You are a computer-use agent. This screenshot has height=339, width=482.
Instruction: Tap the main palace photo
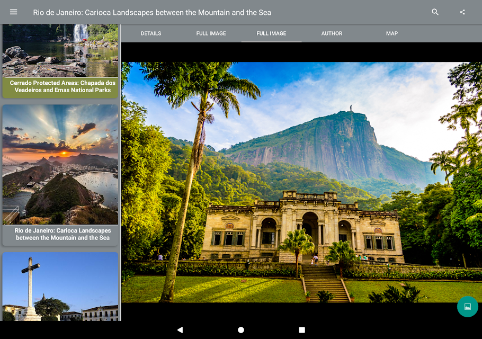coord(301,182)
